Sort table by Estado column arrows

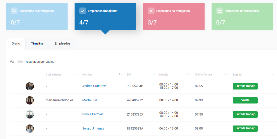click(x=271, y=74)
